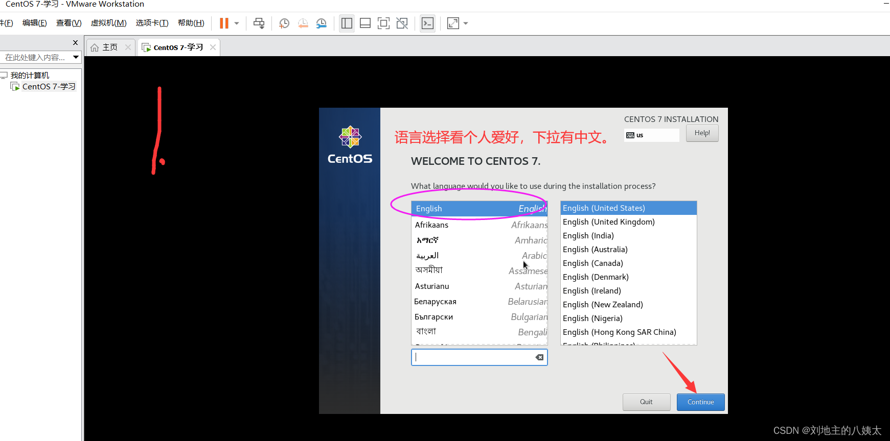Select English (Australia) locale

click(629, 250)
